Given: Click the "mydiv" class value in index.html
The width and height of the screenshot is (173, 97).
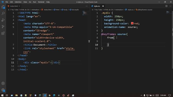Looking at the screenshot, I should click(45, 63).
